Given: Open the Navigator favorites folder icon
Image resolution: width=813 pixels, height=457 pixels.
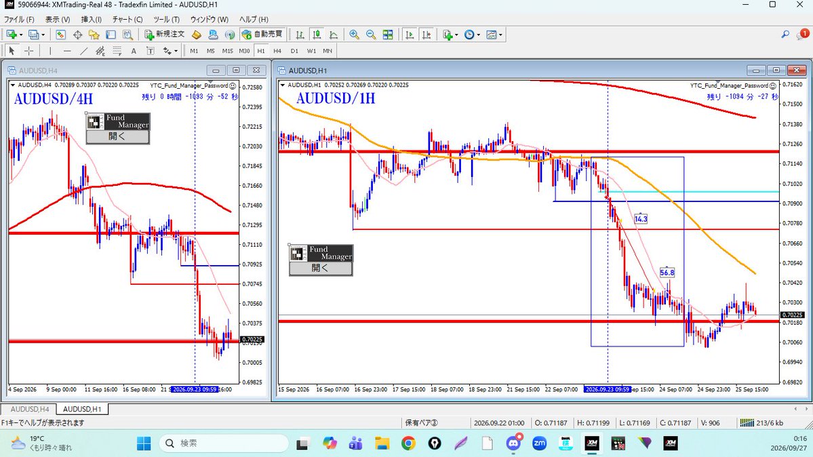Looking at the screenshot, I should click(x=94, y=35).
